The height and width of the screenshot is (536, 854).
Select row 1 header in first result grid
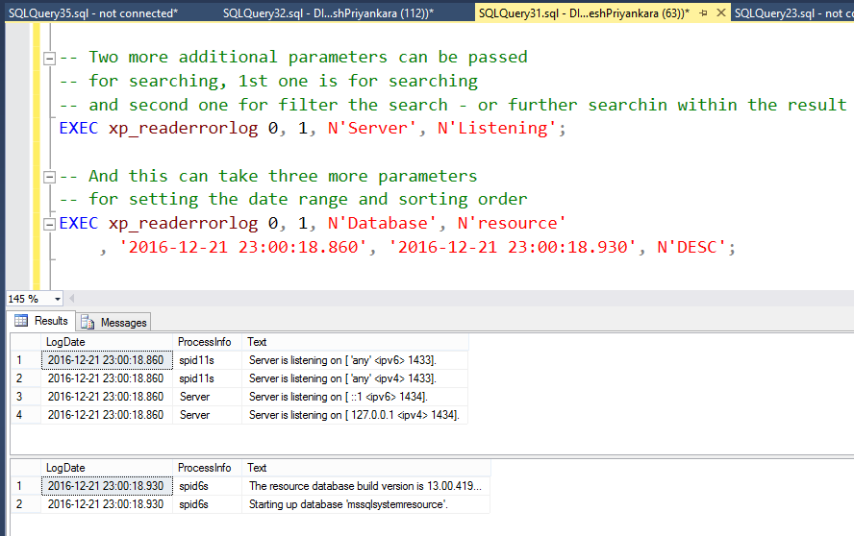26,360
